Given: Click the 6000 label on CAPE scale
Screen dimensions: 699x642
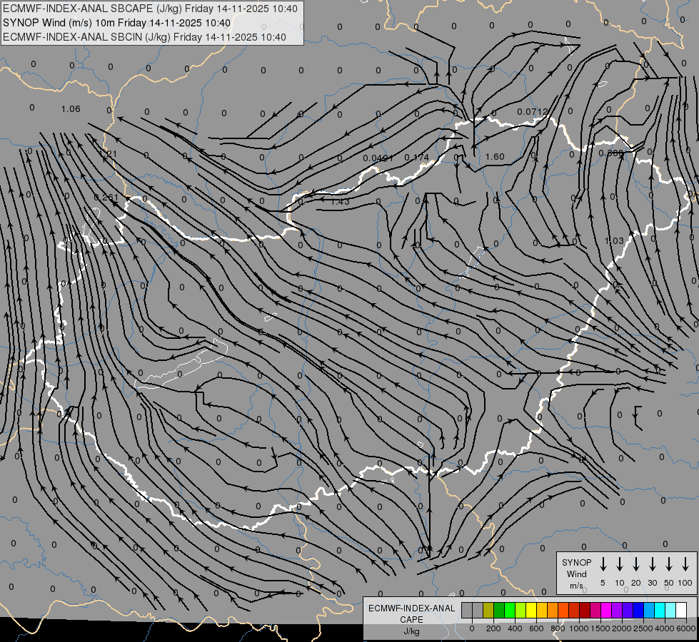Looking at the screenshot, I should click(x=686, y=628).
